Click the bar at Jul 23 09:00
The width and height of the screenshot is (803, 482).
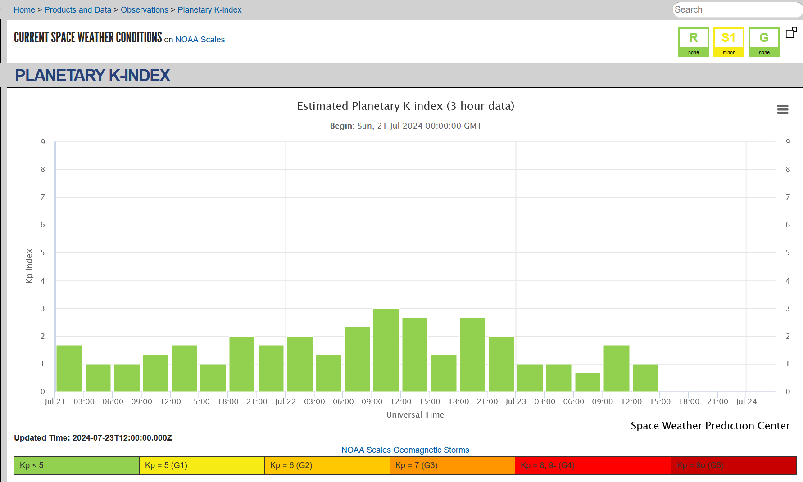pos(617,369)
